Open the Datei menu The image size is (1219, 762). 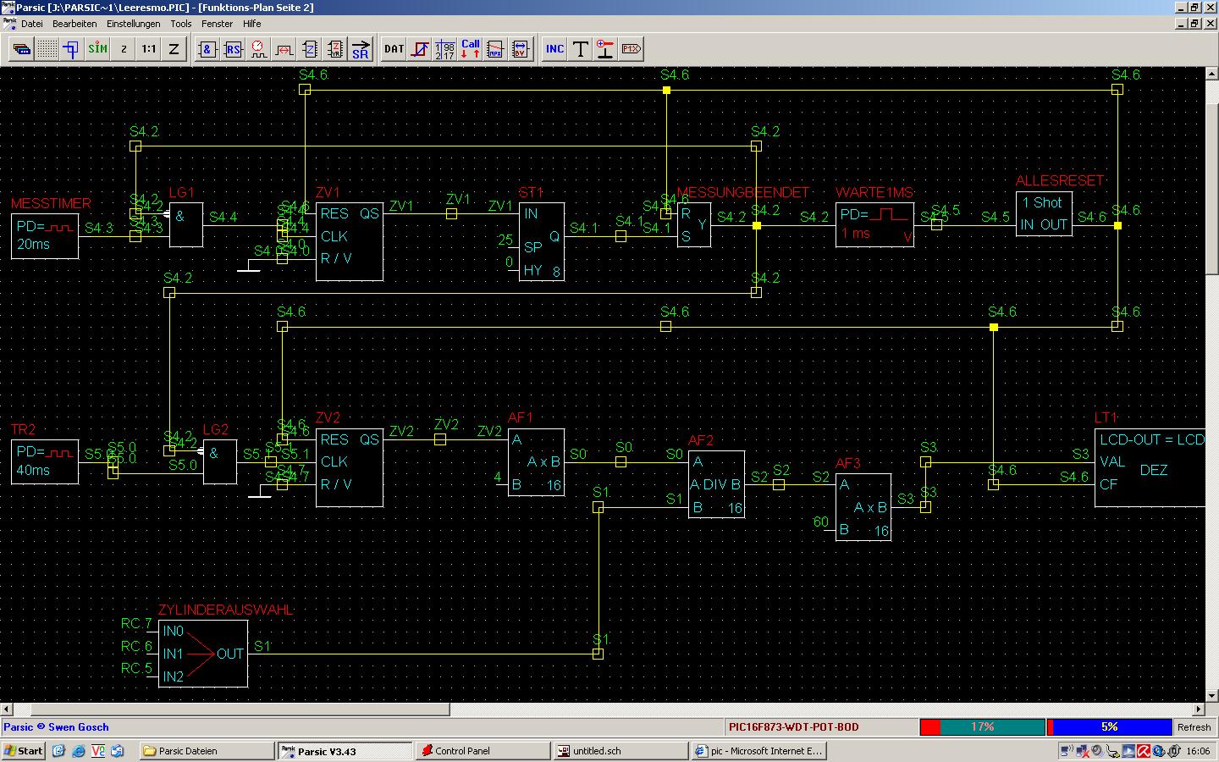(31, 24)
